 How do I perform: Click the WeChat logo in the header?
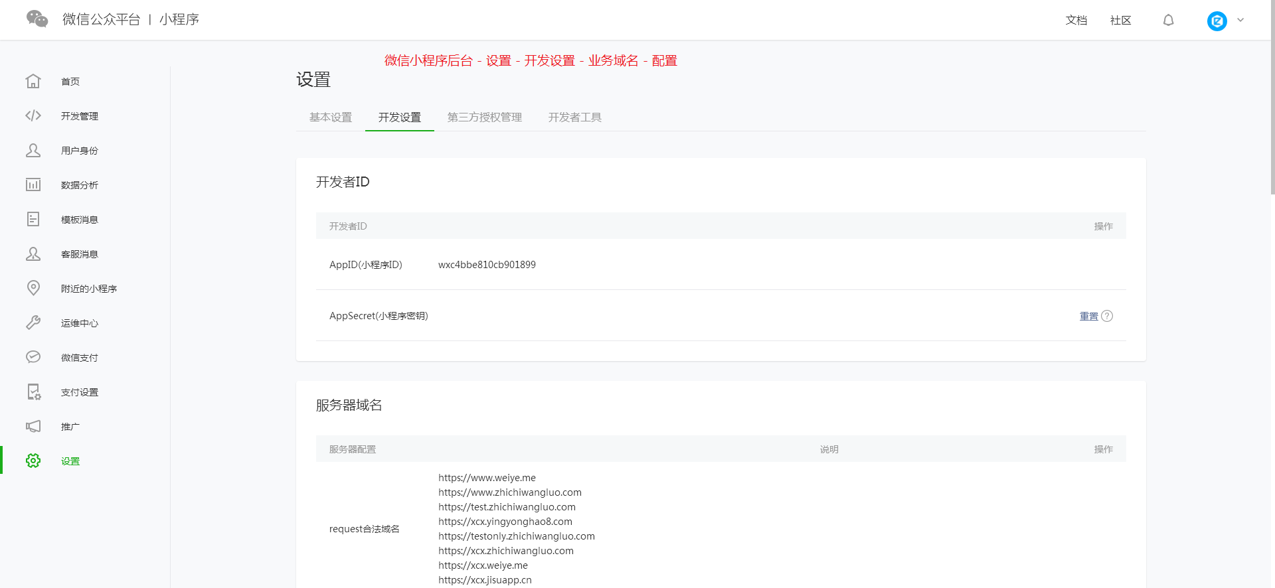click(37, 19)
